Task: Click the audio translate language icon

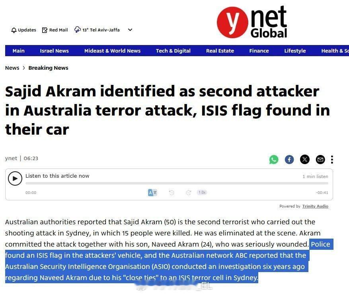Action: [x=152, y=192]
